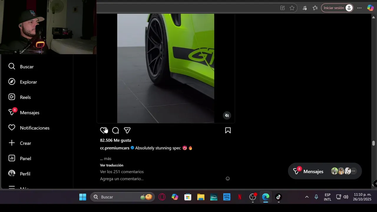
Task: Open browser media control icon
Action: pyautogui.click(x=305, y=8)
